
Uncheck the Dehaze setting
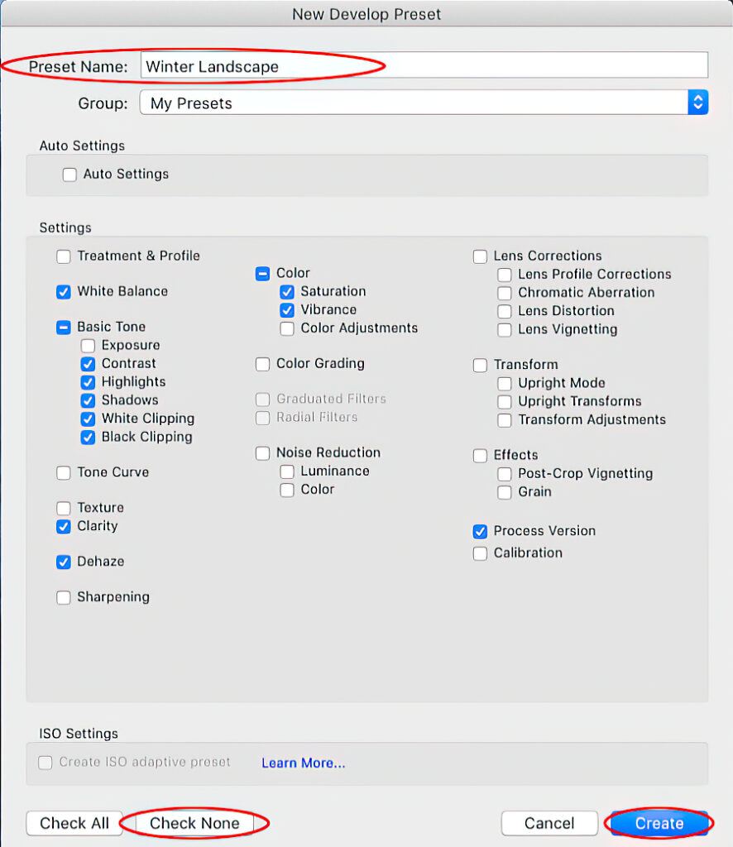click(64, 562)
